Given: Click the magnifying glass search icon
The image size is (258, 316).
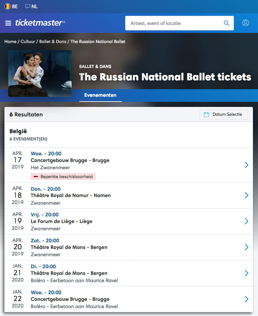Looking at the screenshot, I should point(226,23).
